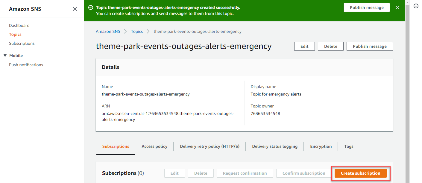Delete the theme-park emergency topic
Viewport: 422px width, 183px height.
point(331,46)
